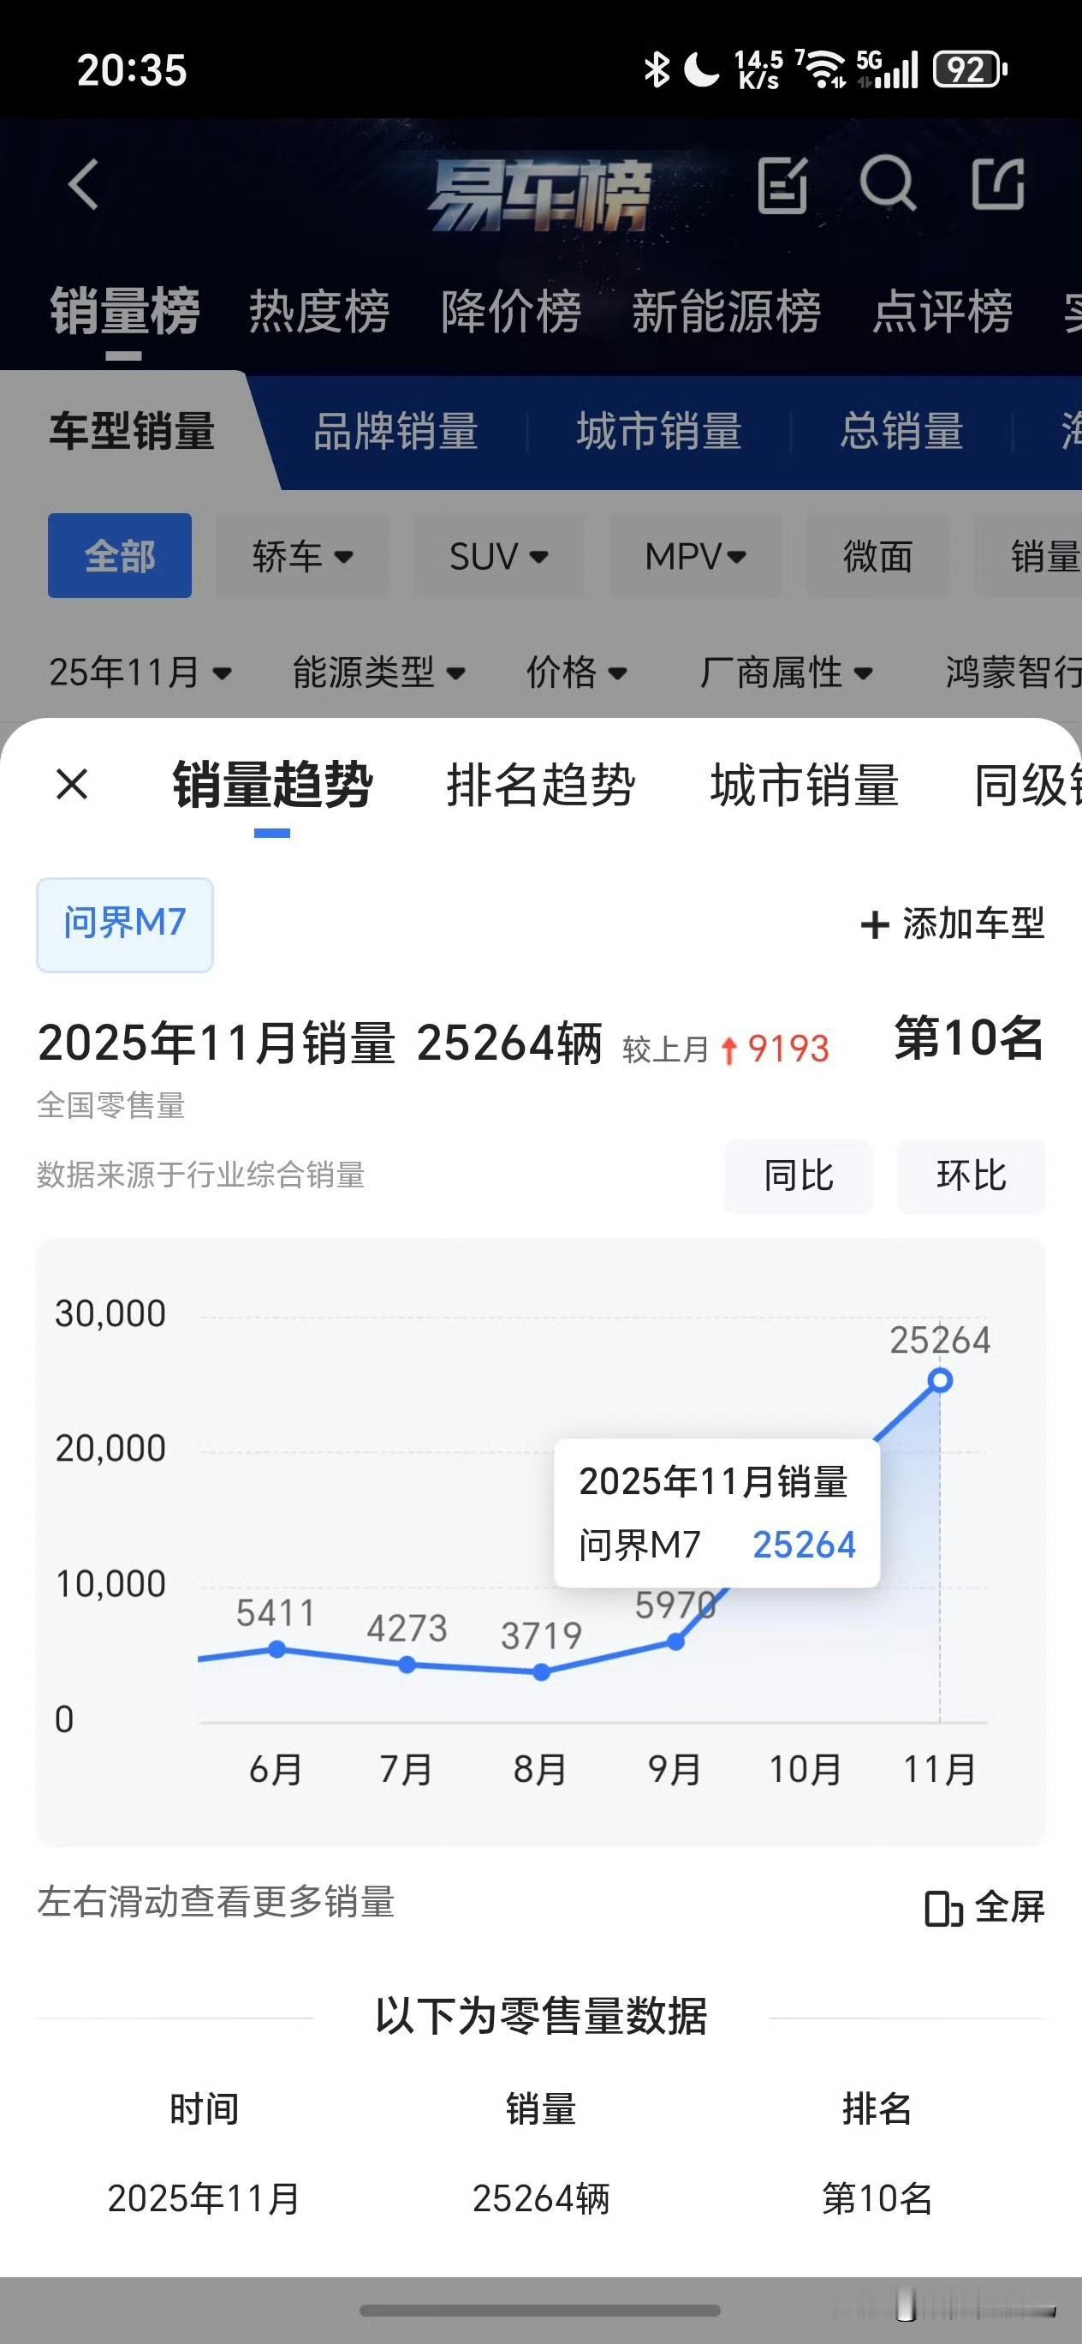Image resolution: width=1082 pixels, height=2344 pixels.
Task: Switch to 热度榜 tab
Action: (319, 311)
